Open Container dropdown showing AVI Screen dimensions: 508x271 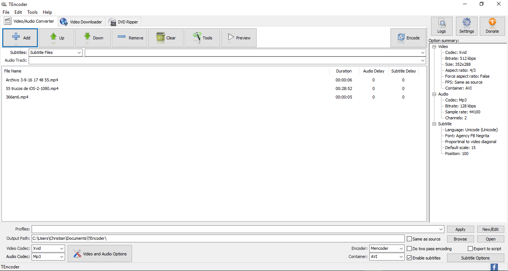[387, 257]
